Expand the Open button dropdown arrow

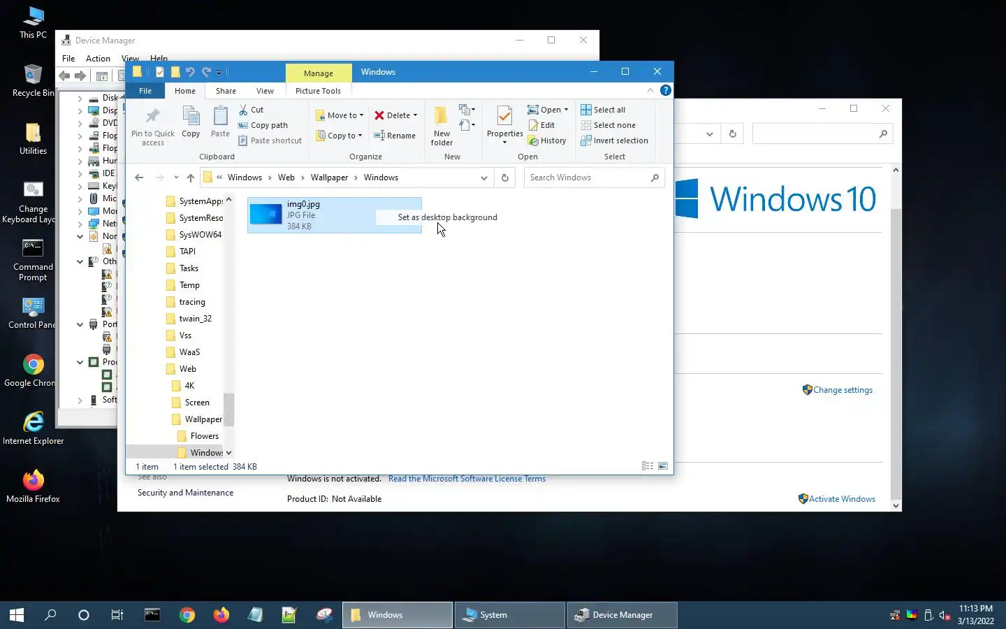point(566,110)
